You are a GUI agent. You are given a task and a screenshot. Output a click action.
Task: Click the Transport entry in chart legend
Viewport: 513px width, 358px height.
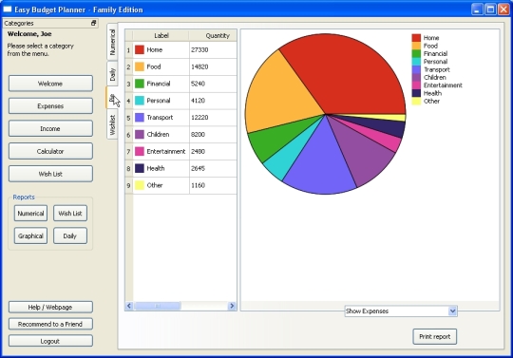tap(430, 69)
